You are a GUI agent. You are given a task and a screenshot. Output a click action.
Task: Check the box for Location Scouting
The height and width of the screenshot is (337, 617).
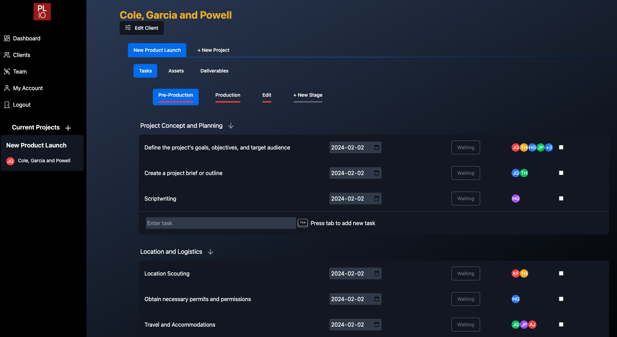[x=561, y=273]
